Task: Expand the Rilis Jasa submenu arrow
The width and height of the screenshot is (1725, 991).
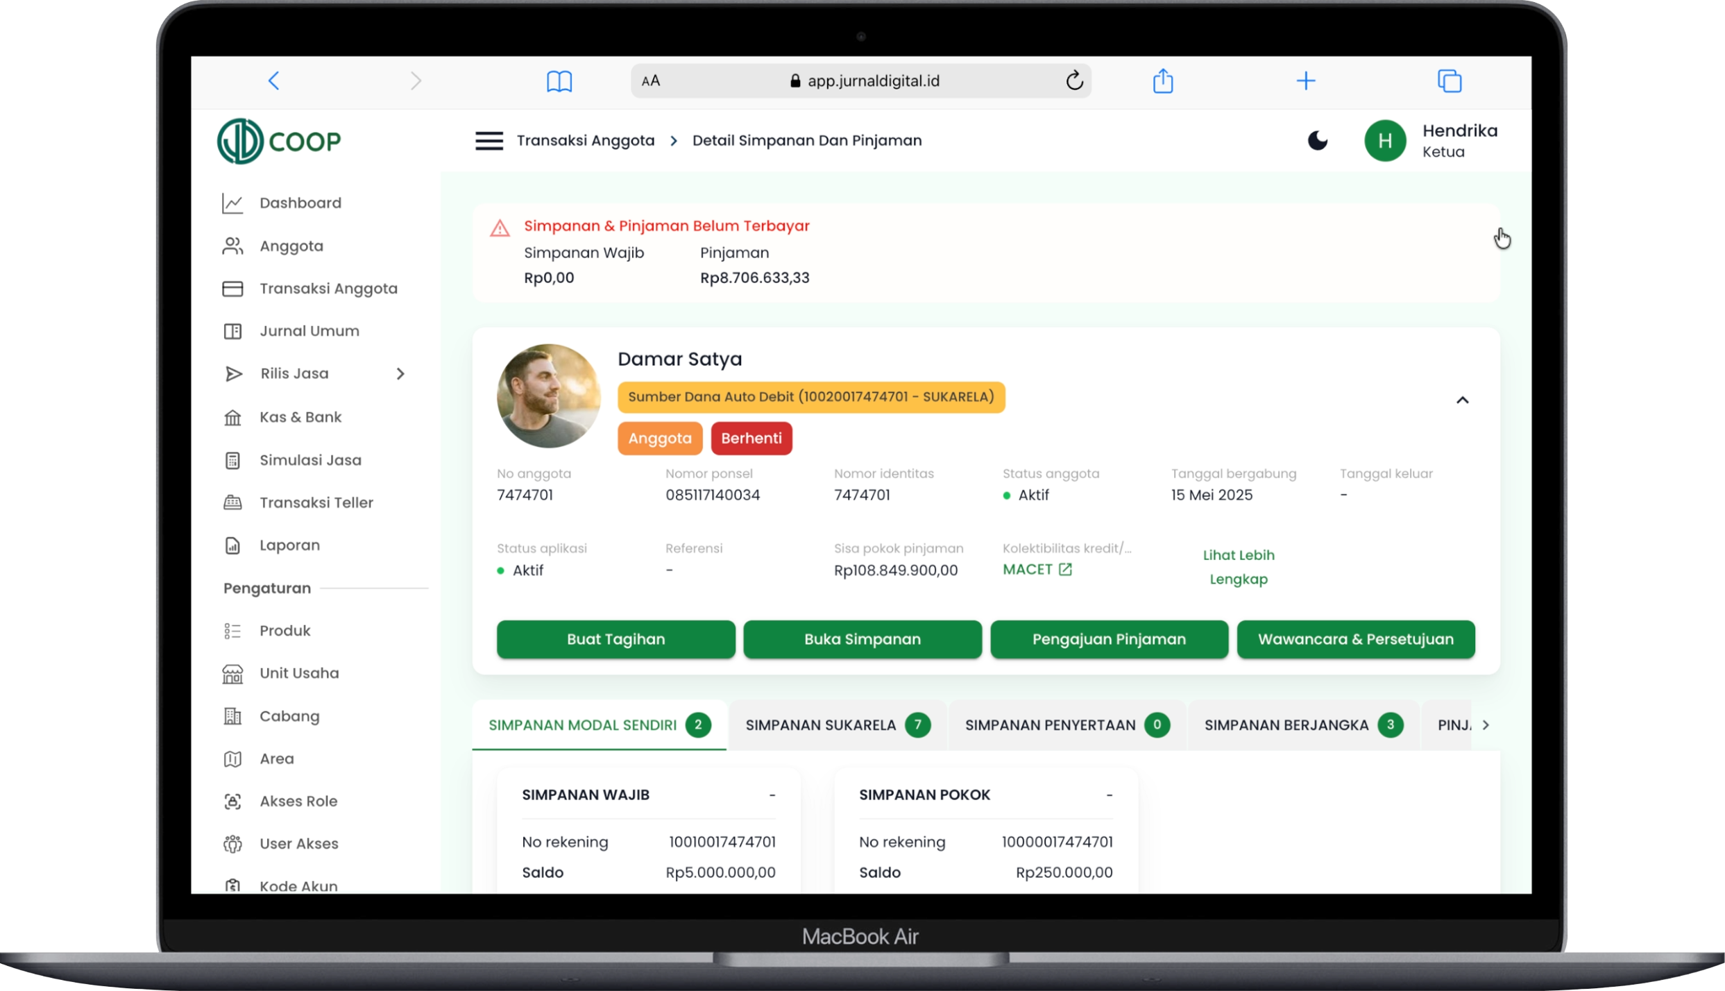Action: tap(400, 374)
